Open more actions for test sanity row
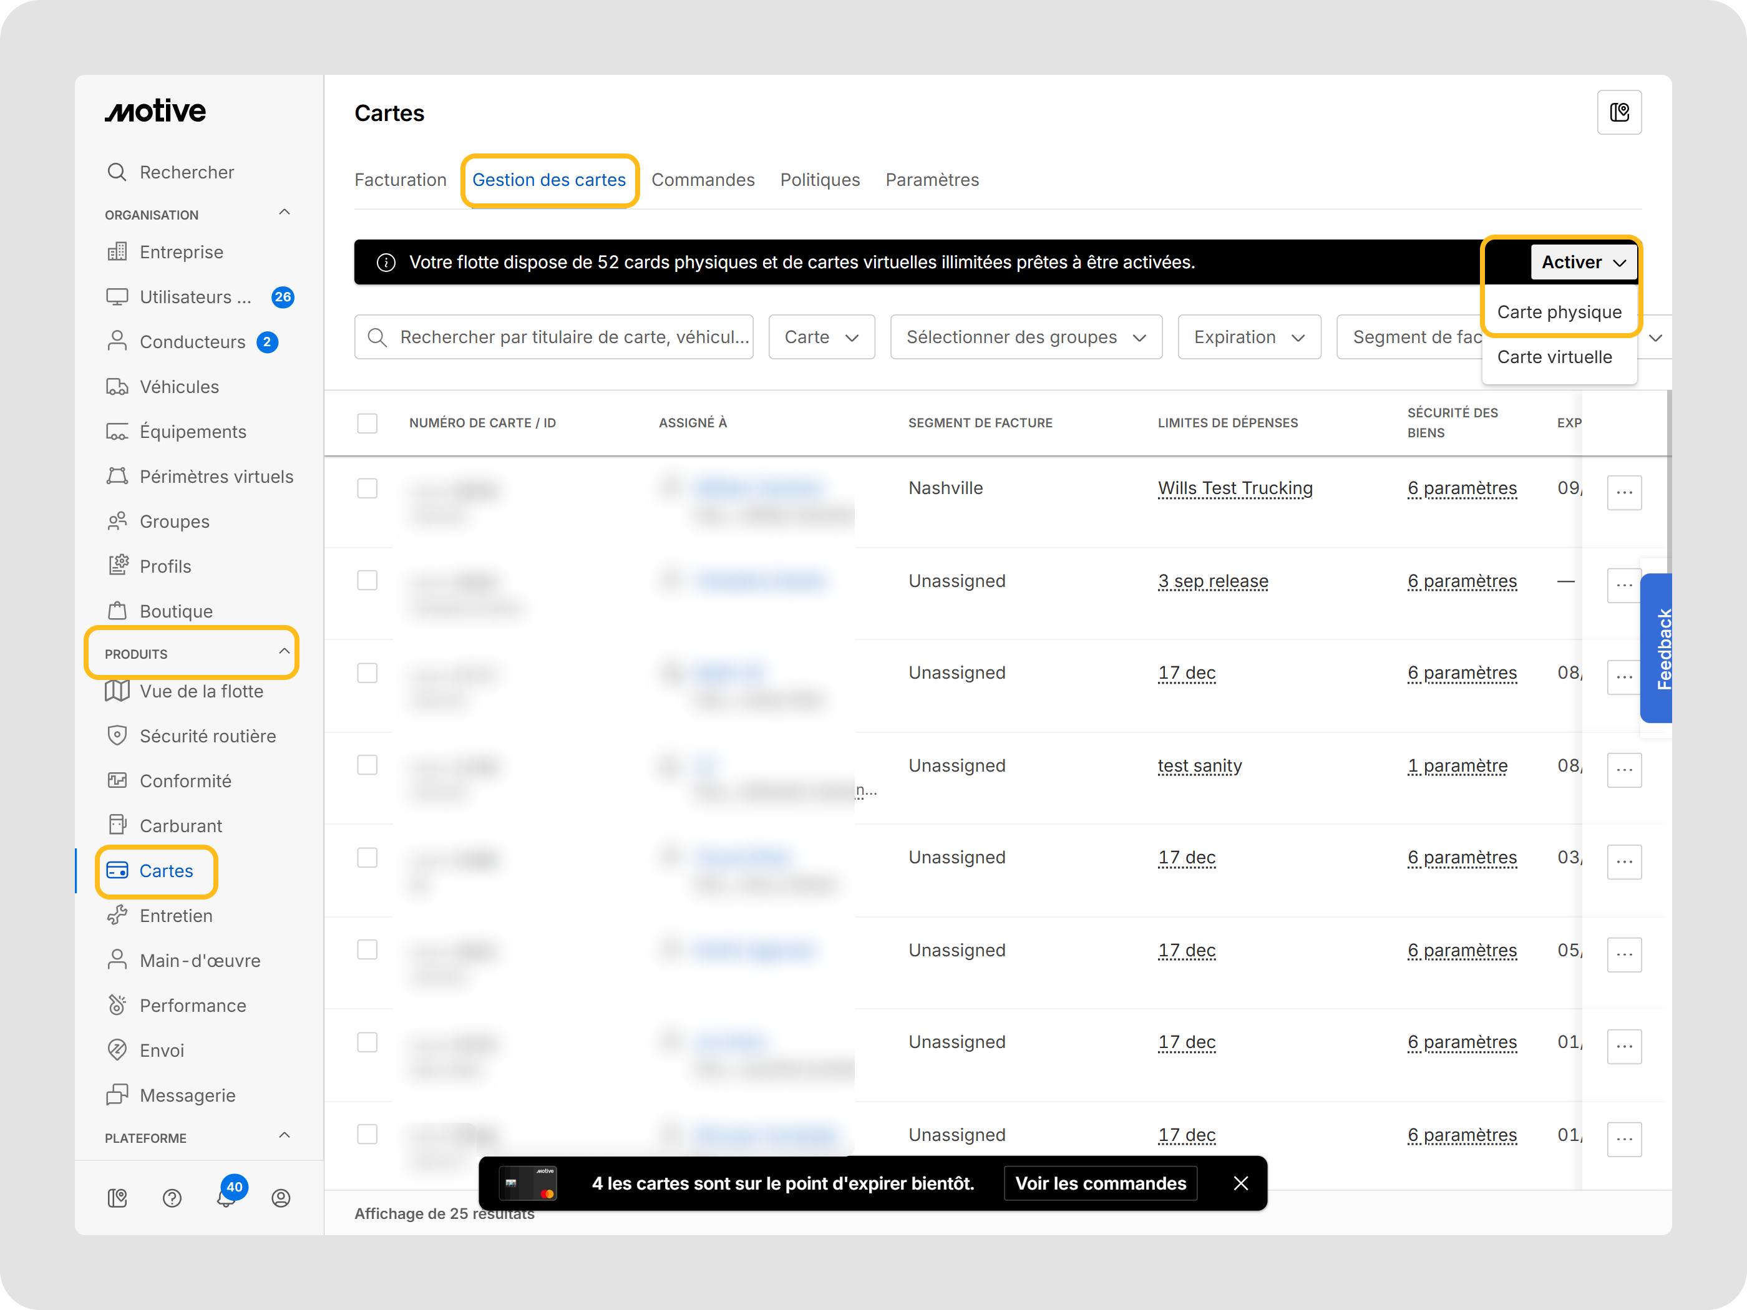The image size is (1747, 1310). point(1625,770)
